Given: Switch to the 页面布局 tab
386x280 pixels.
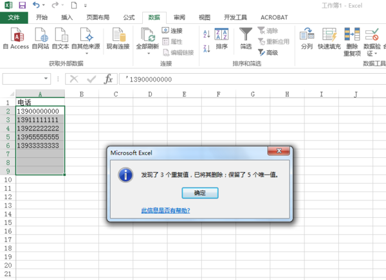Looking at the screenshot, I should [x=98, y=17].
